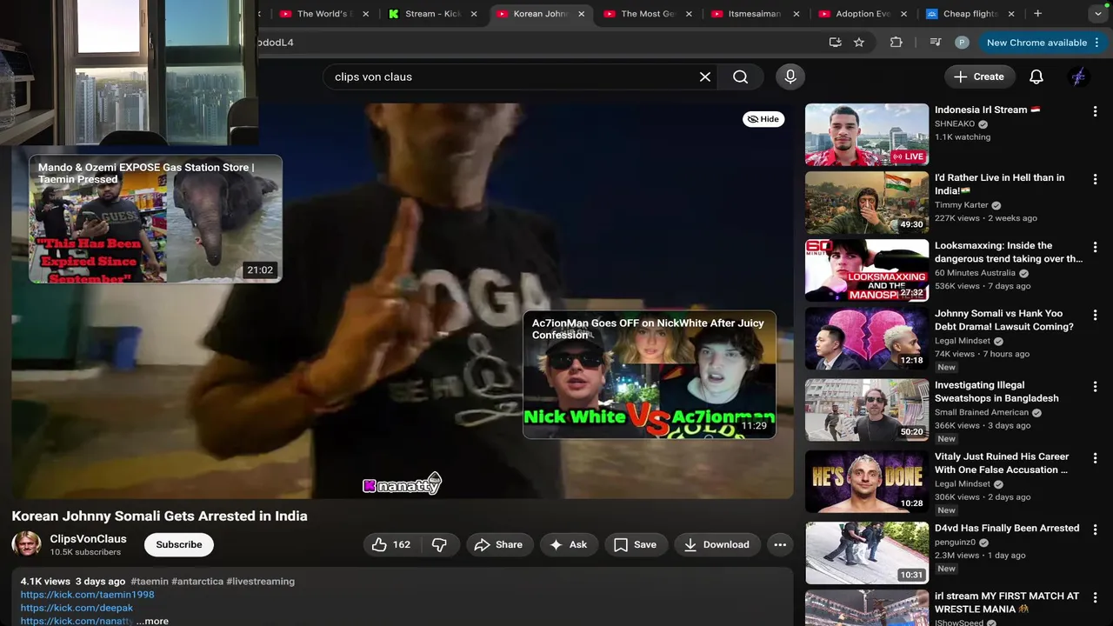This screenshot has width=1113, height=626.
Task: Switch to The Most Ge... tab
Action: (648, 14)
